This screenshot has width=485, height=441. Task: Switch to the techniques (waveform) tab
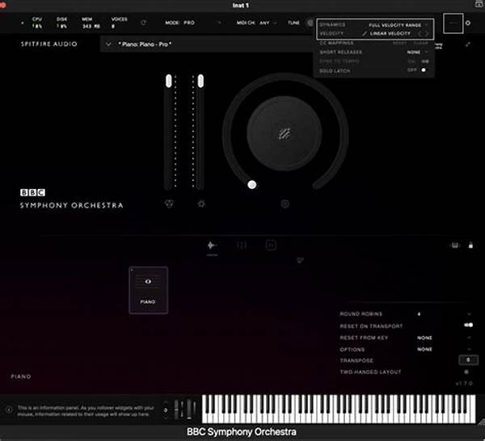[x=212, y=246]
